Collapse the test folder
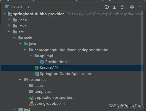Viewport: 146px width, 111px height. [15, 109]
